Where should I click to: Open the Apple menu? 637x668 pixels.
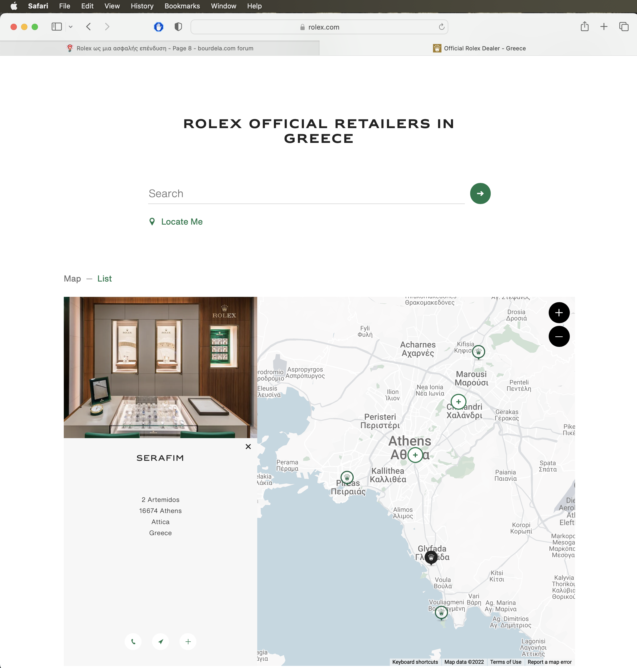tap(14, 6)
